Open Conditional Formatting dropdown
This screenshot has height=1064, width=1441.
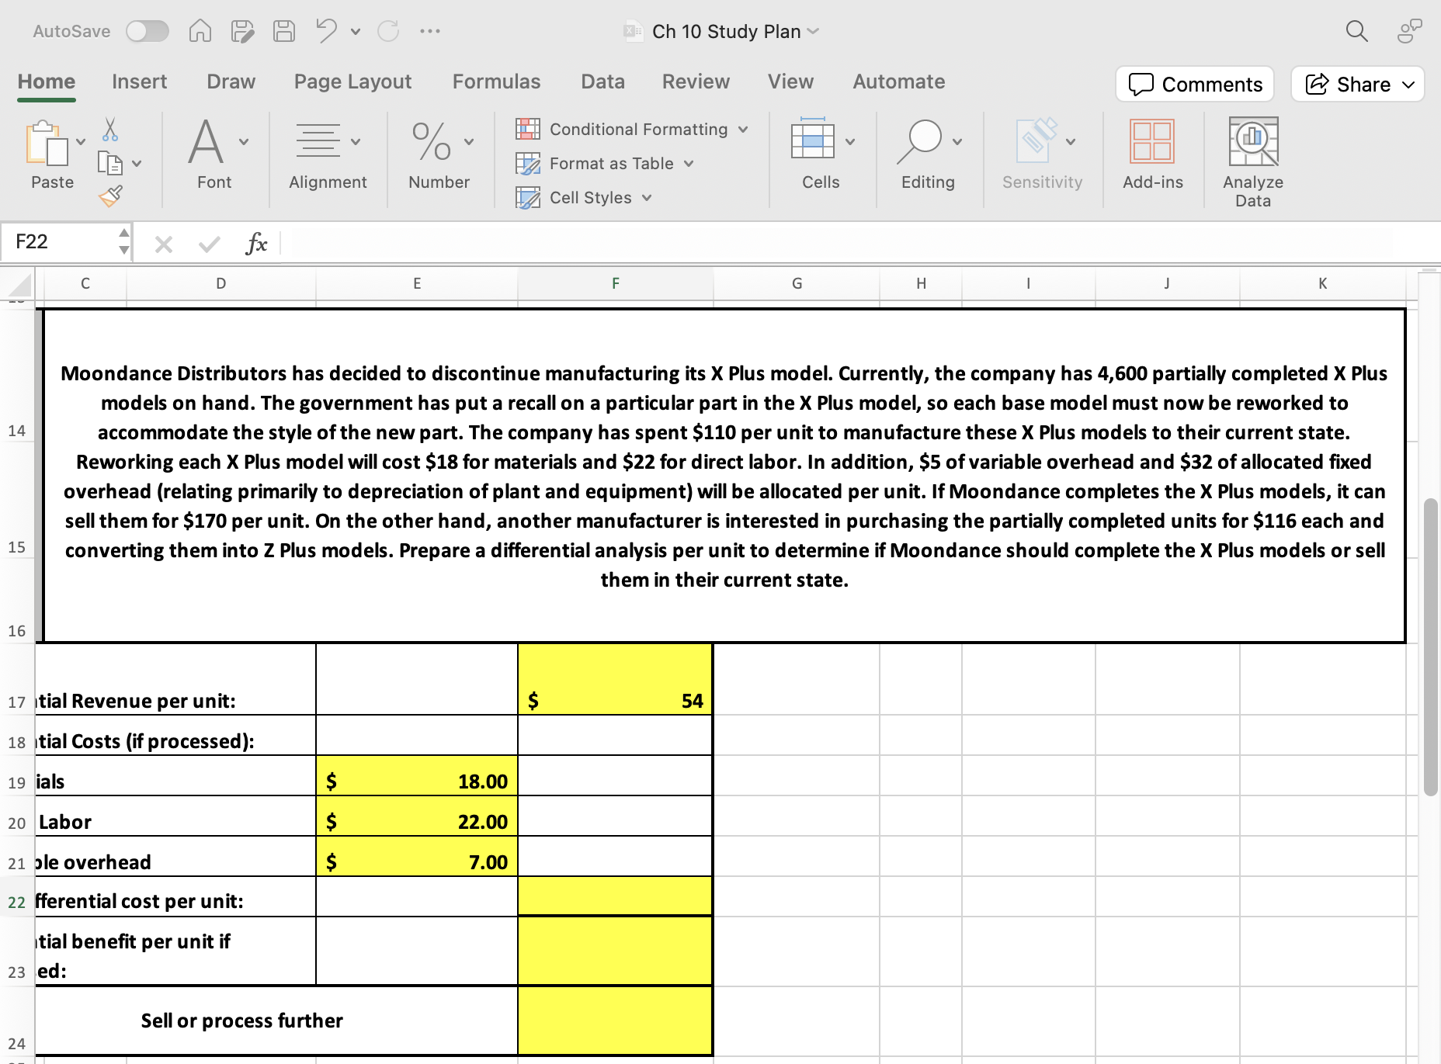[x=633, y=129]
